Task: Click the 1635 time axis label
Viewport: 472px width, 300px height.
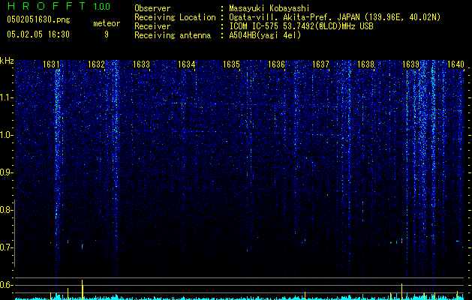Action: click(231, 64)
